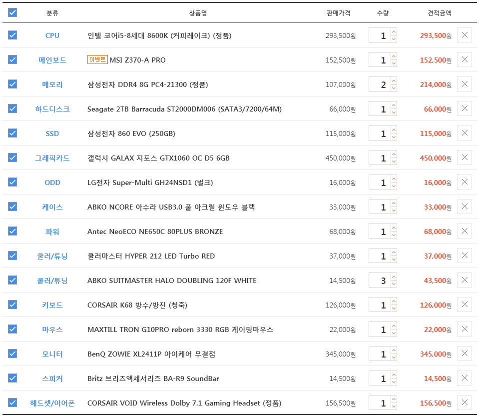Delete the 모니터 BenQ ZOWIE row
Screen dimensions: 479x418
pos(465,353)
